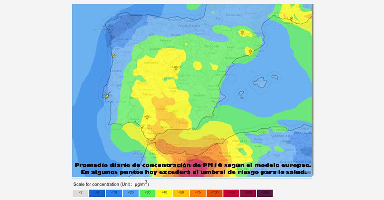
Task: Click the Mérida city label
Action: point(148,94)
